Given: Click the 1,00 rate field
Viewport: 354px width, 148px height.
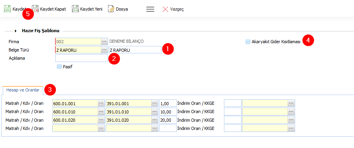Looking at the screenshot, I should [x=168, y=103].
